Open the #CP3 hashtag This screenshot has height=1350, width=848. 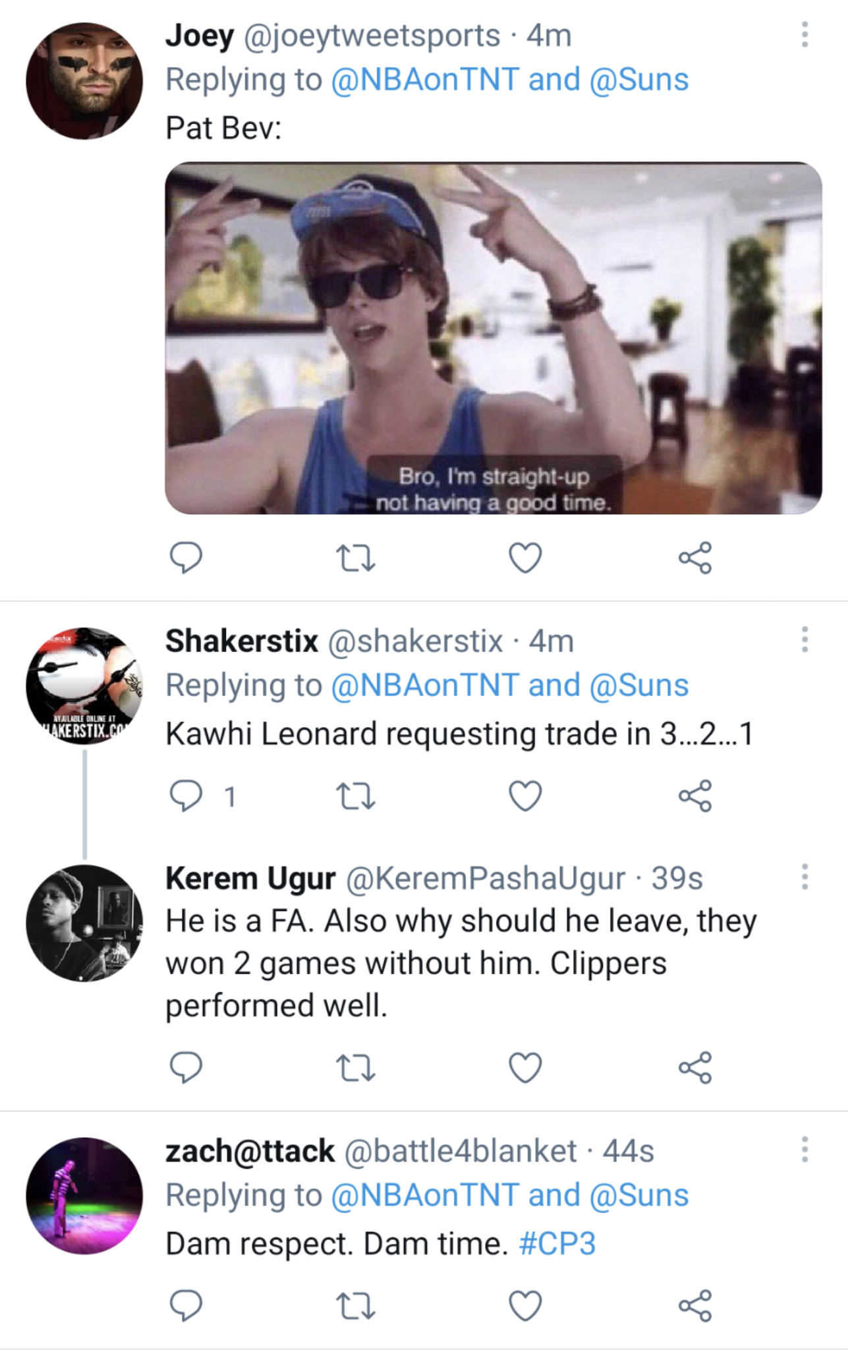(557, 1244)
